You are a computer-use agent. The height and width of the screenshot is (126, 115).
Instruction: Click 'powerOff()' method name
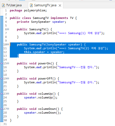coord(47,79)
